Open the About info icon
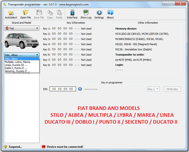189x152 pixels. pos(110,14)
